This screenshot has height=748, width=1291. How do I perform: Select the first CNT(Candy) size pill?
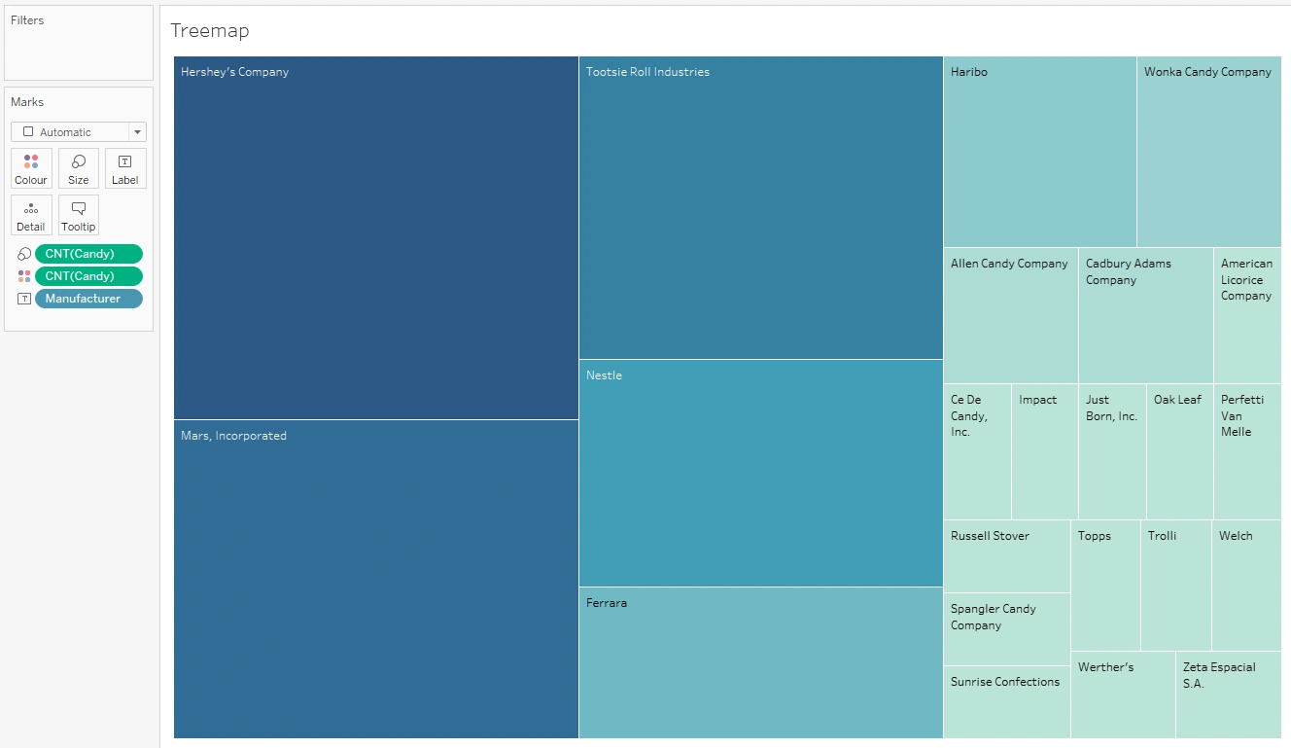[88, 254]
